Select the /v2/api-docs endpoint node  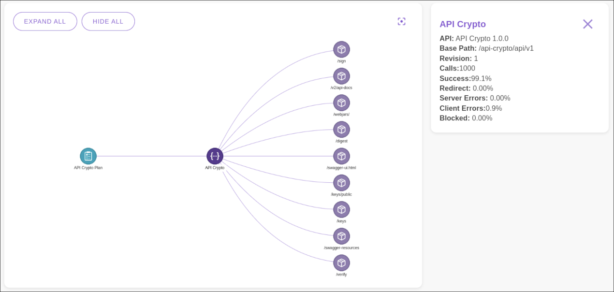point(342,76)
